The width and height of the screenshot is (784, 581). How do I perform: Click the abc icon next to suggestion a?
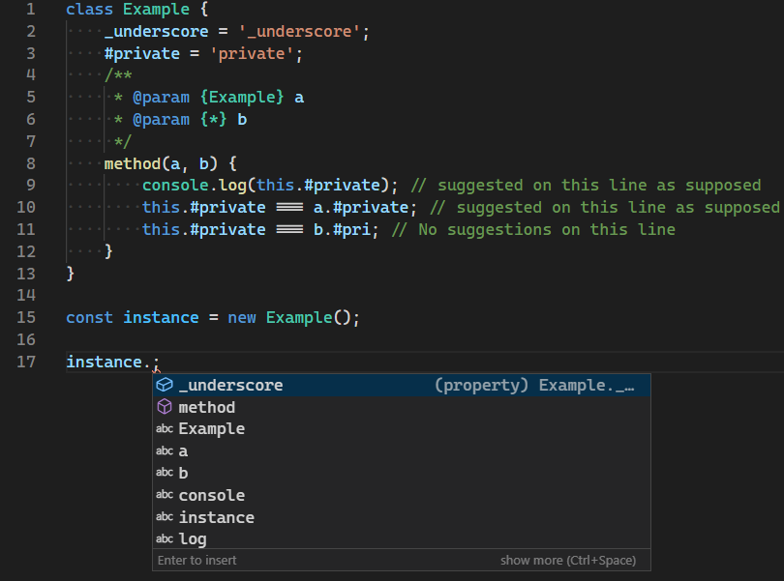pos(163,450)
